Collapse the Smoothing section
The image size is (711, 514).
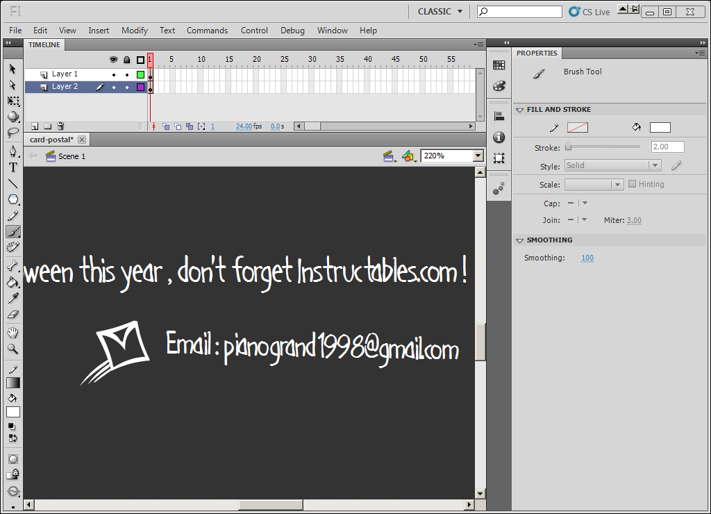click(519, 240)
